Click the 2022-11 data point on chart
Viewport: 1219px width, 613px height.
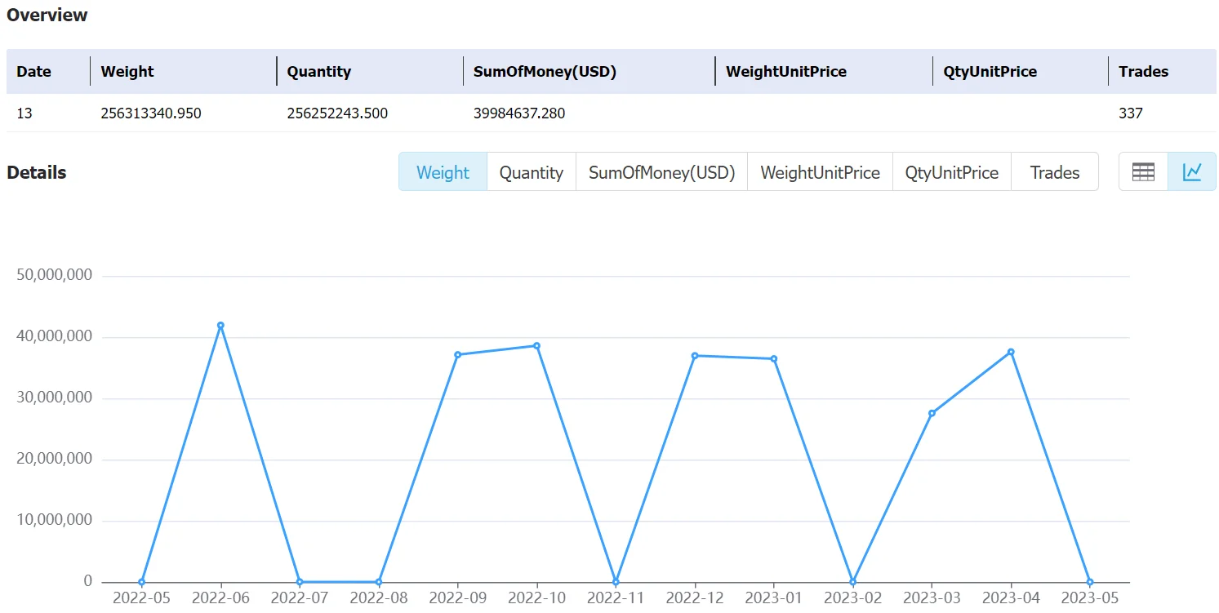click(x=616, y=582)
